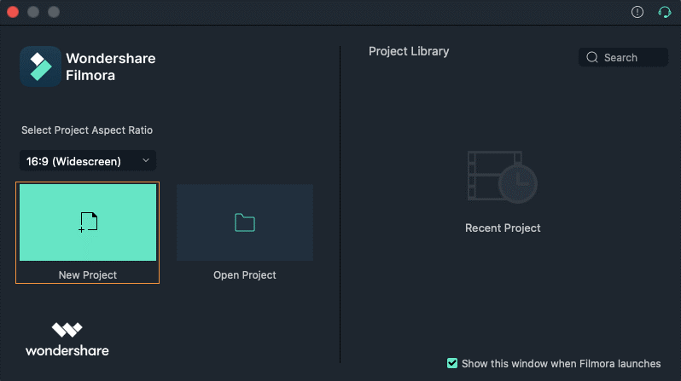Click the Open Project folder icon
This screenshot has width=681, height=381.
click(245, 222)
